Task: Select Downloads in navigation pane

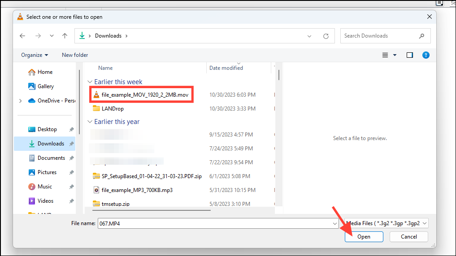Action: tap(45, 144)
